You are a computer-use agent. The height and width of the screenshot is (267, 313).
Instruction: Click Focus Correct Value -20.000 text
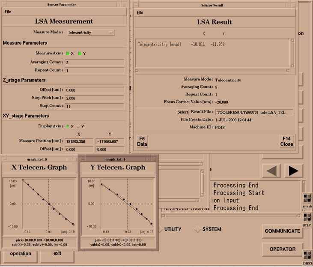(x=221, y=102)
